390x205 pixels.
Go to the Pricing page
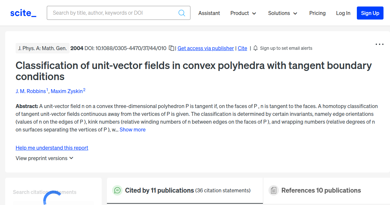[x=317, y=13]
